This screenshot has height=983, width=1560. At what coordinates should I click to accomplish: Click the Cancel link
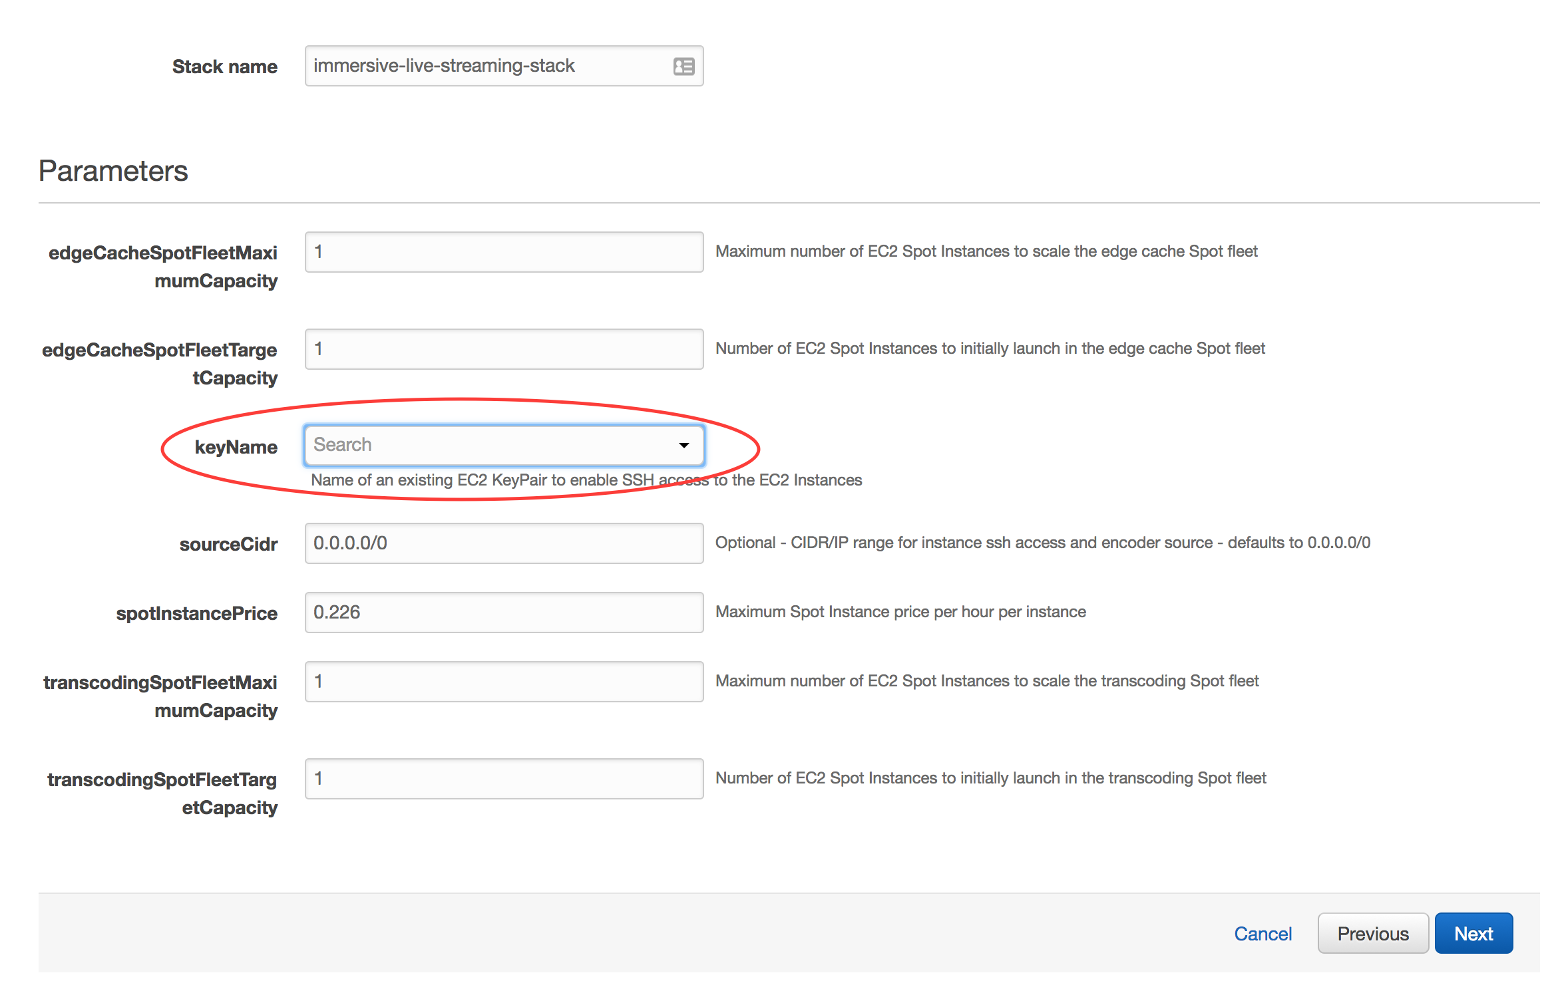(1263, 934)
